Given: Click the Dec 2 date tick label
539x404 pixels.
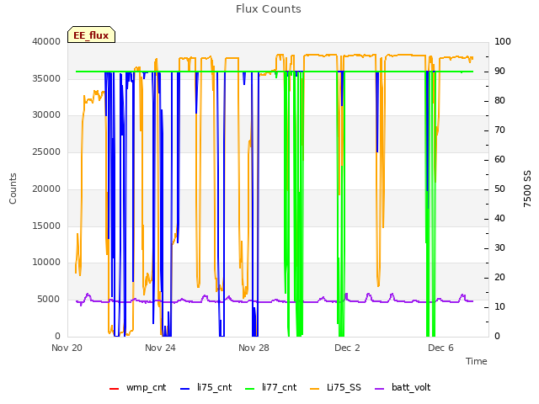Looking at the screenshot, I should [347, 348].
